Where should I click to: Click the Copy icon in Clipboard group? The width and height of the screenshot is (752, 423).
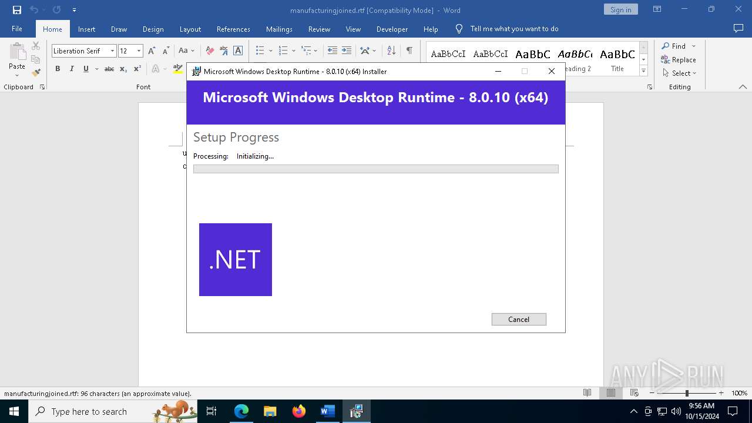[x=36, y=59]
